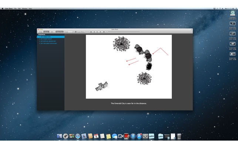Open the Help menu
238x148 pixels.
(30, 8)
